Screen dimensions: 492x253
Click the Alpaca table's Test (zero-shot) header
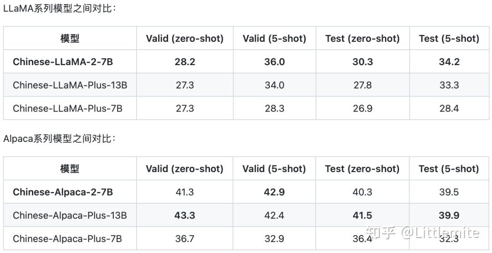(x=362, y=169)
